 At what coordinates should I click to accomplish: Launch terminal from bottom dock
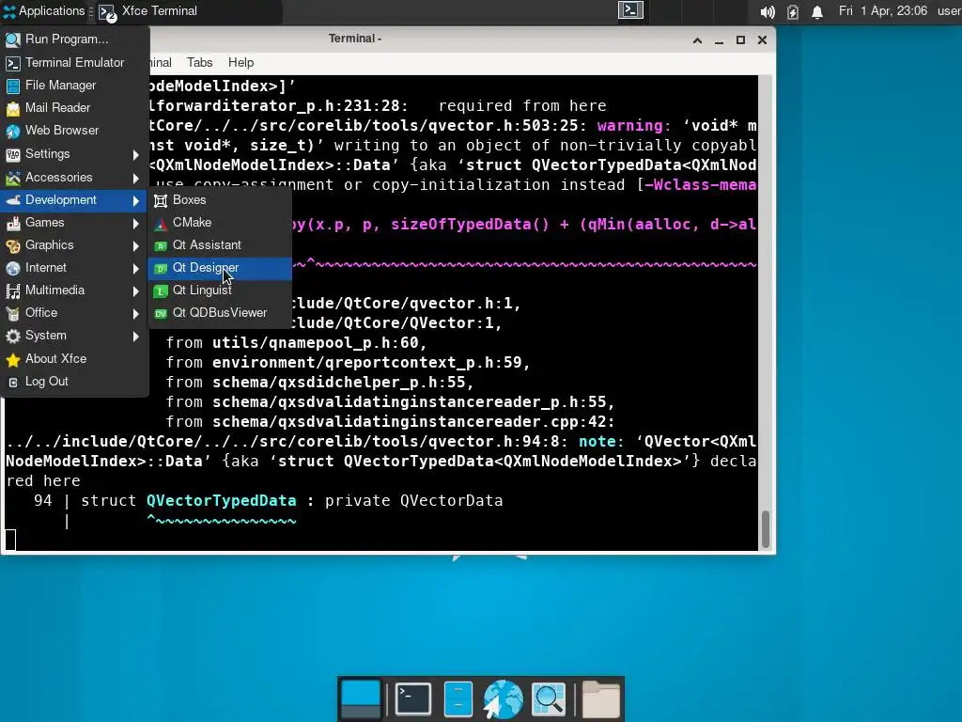pos(413,698)
